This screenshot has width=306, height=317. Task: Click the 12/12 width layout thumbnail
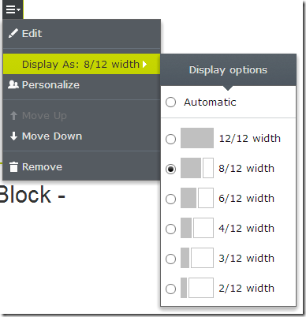[x=197, y=138]
